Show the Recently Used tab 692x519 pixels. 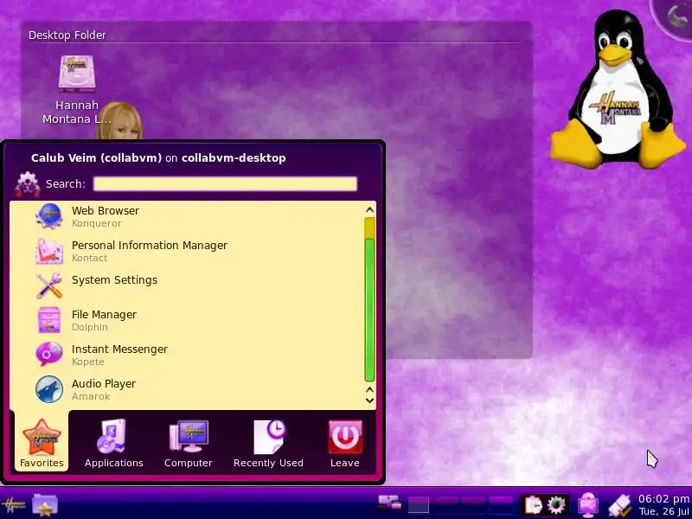(268, 443)
